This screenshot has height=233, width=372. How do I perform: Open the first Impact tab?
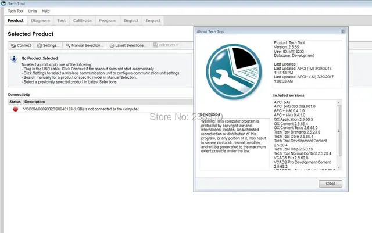coord(131,21)
